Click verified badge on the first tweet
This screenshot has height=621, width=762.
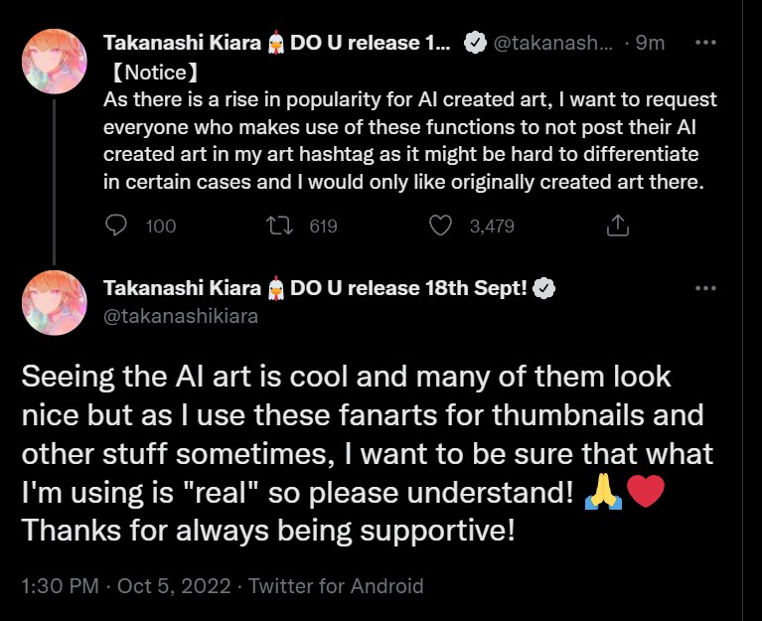(x=476, y=43)
